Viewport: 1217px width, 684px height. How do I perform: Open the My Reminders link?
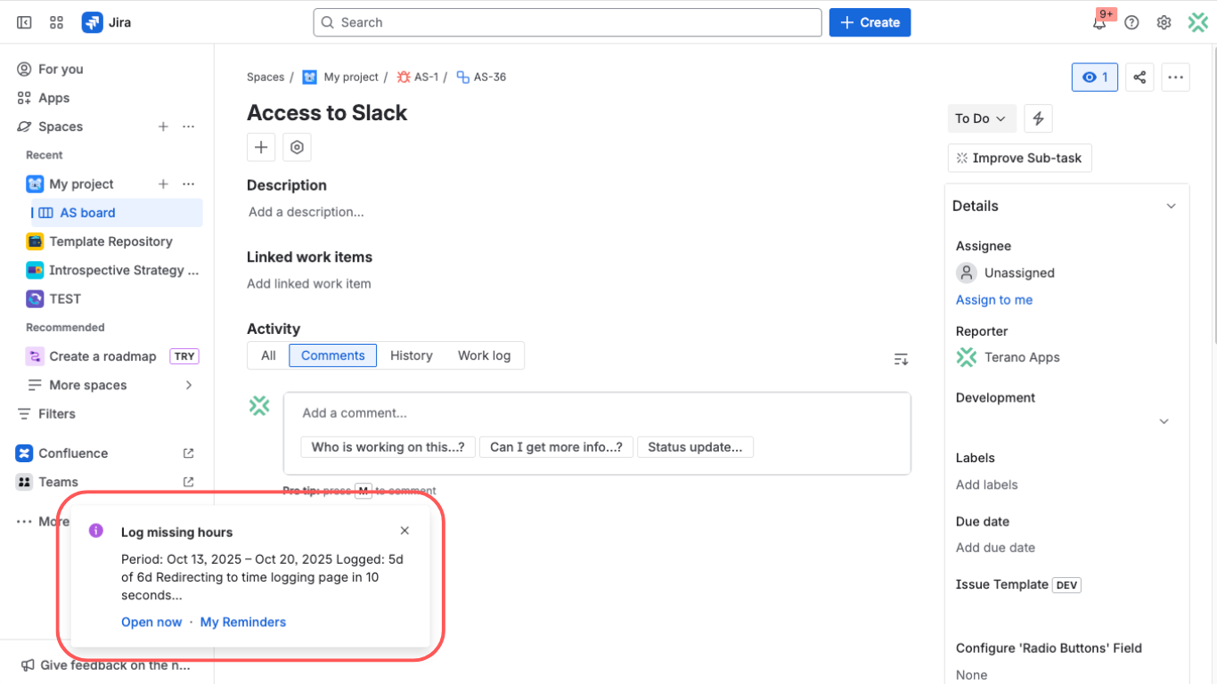243,623
